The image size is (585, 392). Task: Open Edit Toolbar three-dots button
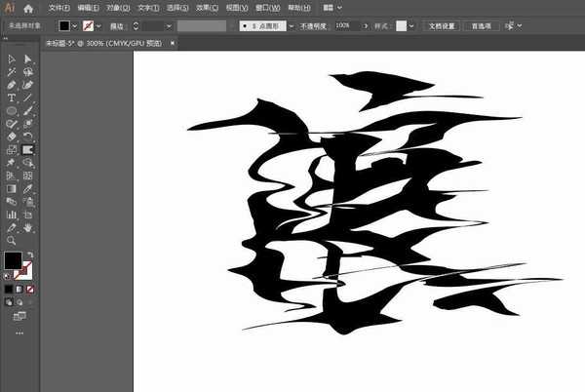[19, 333]
